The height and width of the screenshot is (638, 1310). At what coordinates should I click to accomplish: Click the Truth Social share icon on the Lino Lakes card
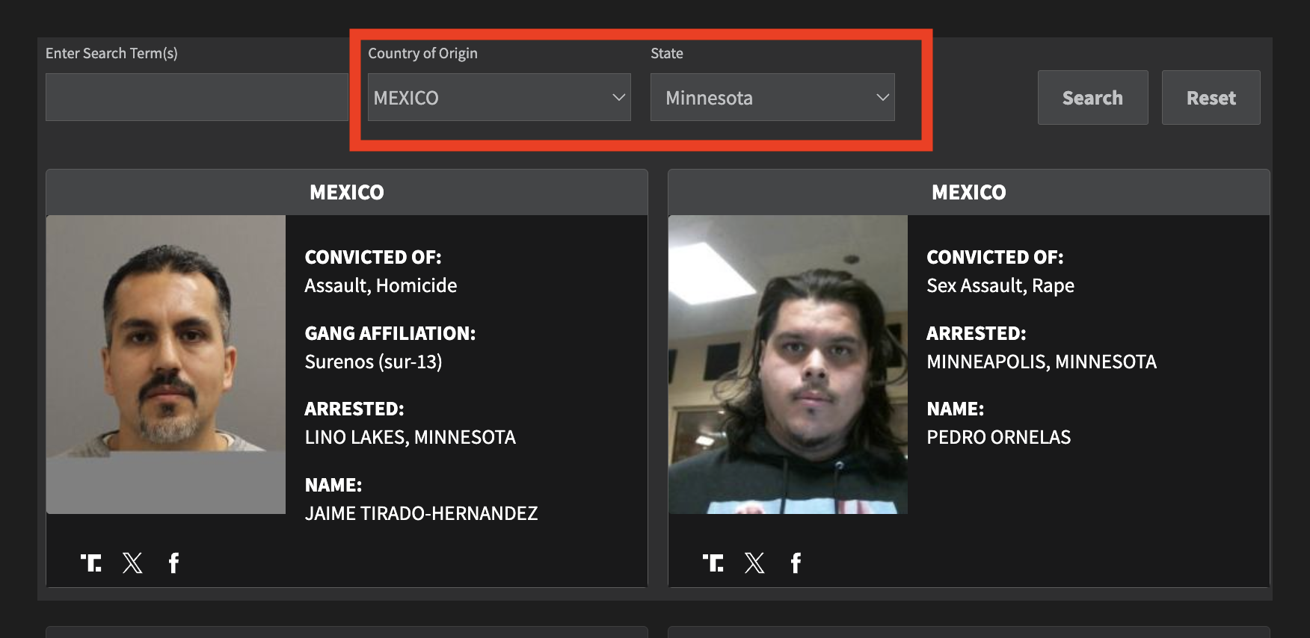pos(91,563)
